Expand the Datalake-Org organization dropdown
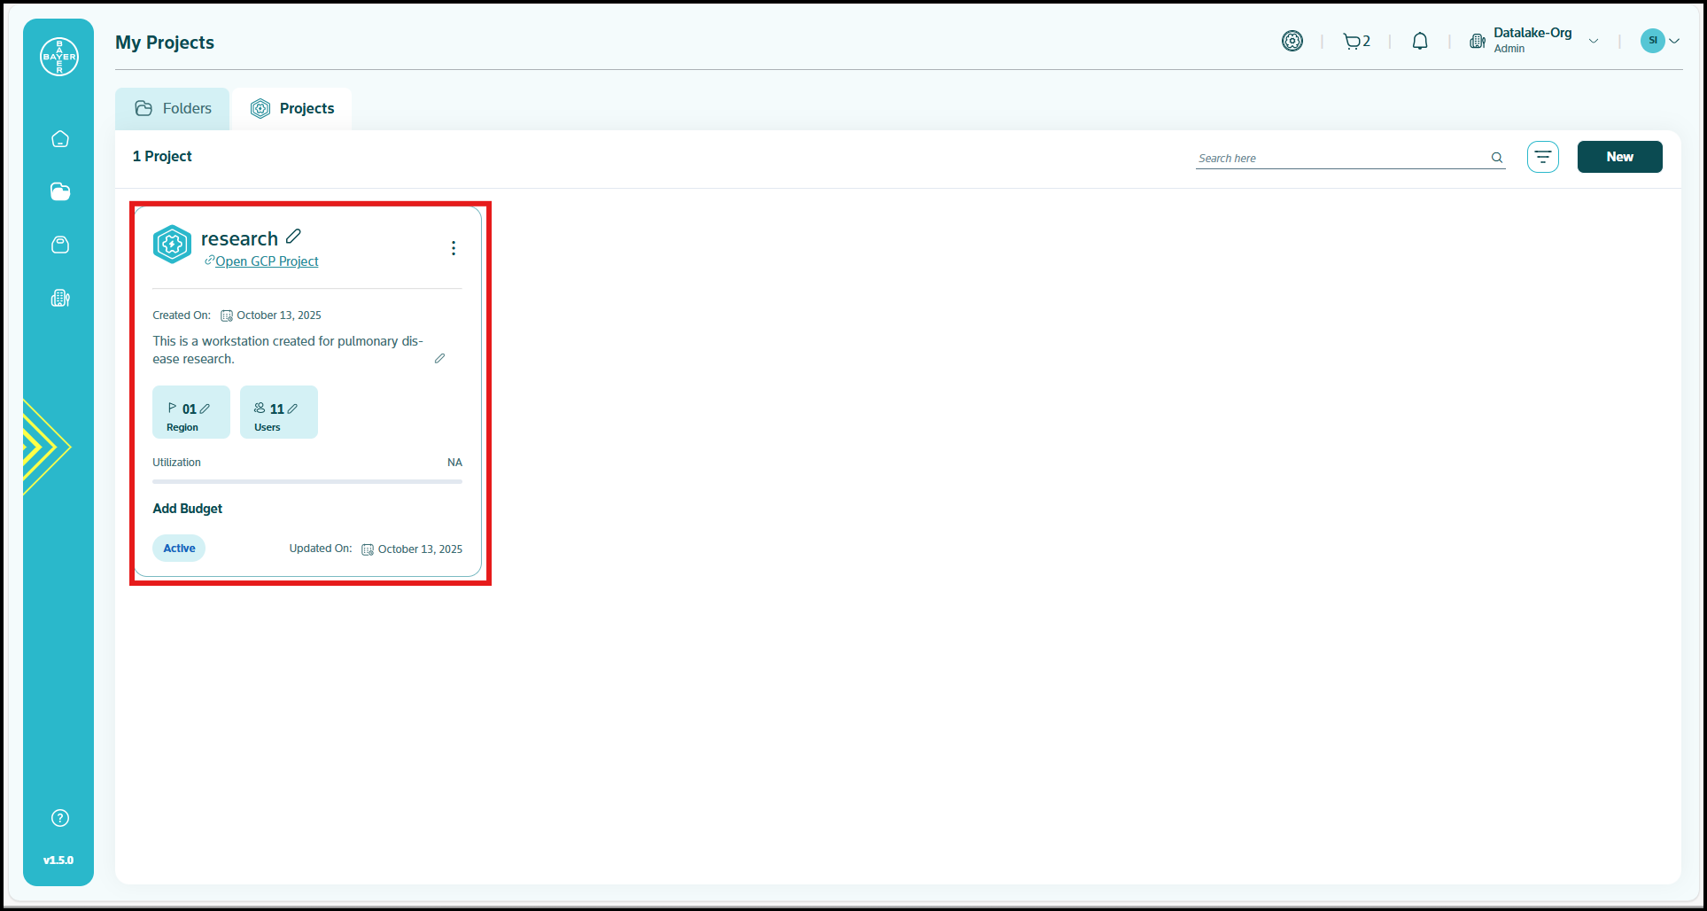 pyautogui.click(x=1593, y=41)
